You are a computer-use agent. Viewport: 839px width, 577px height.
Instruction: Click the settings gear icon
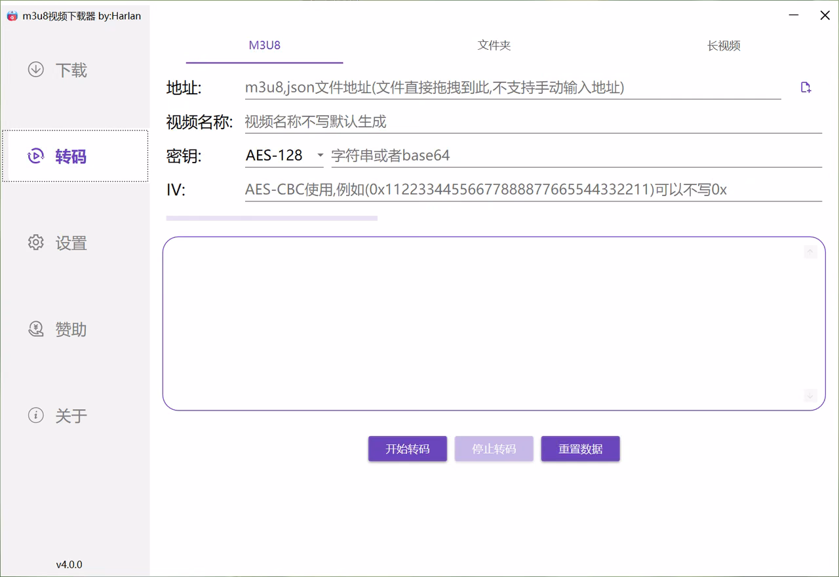[x=36, y=243]
